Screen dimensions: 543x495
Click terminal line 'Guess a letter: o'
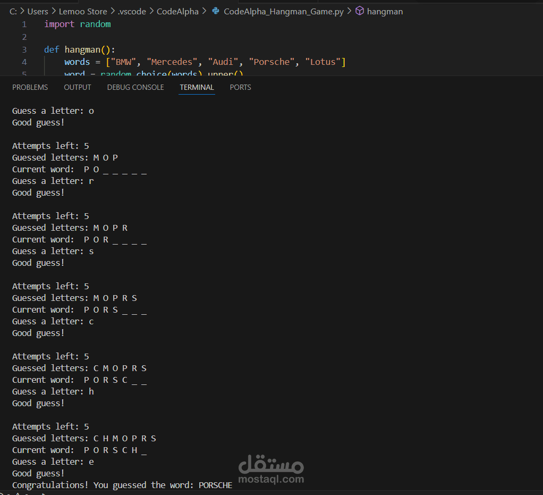tap(53, 111)
